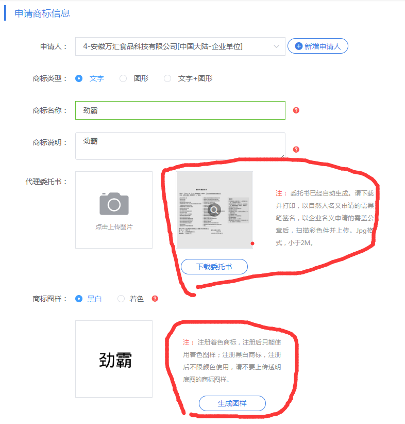Screen dimensions: 405x424
Task: Click the magnifier icon on the 委托书 preview
Action: click(x=214, y=210)
